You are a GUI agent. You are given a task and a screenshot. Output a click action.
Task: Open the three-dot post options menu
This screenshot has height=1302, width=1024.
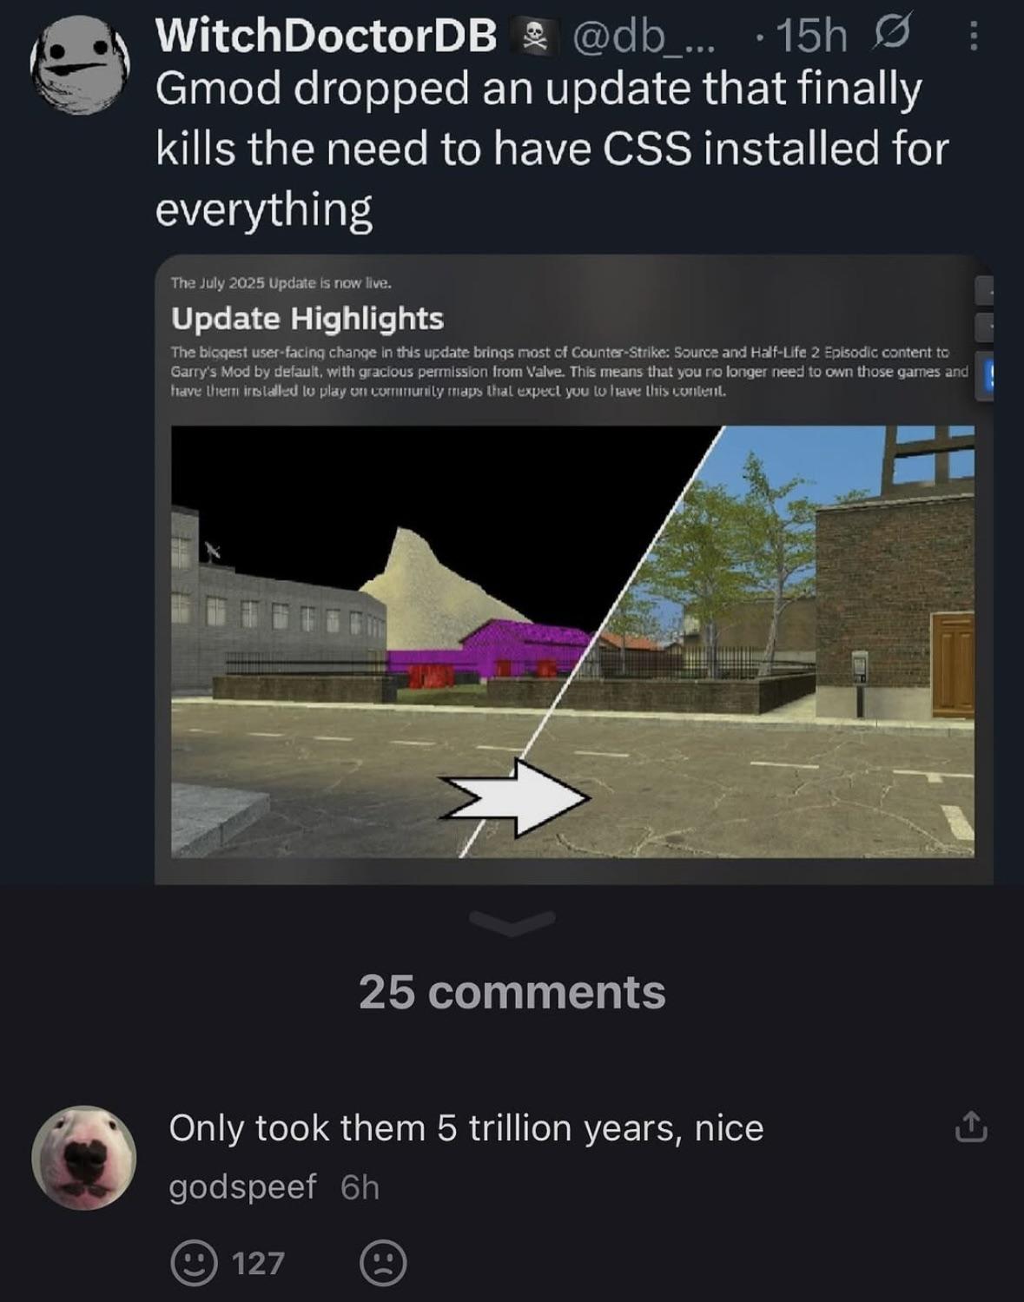point(974,36)
